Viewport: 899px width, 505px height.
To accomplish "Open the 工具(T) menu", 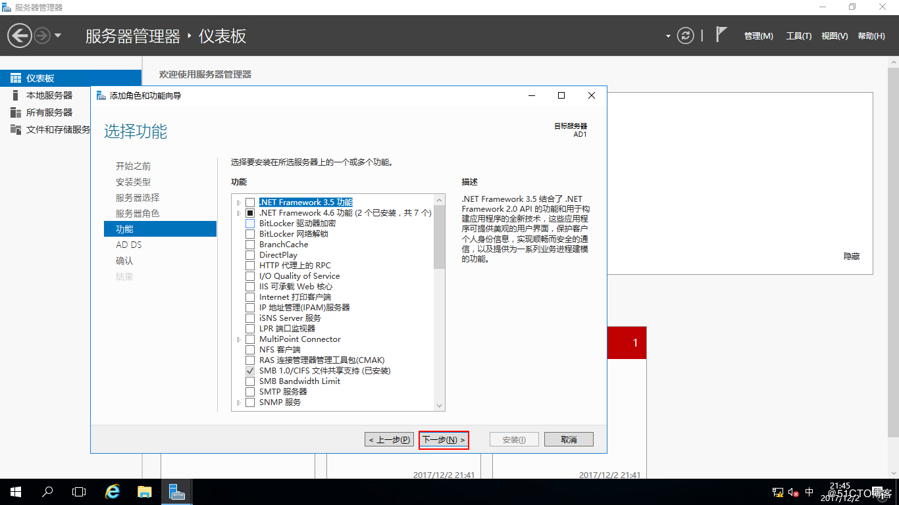I will pos(798,36).
